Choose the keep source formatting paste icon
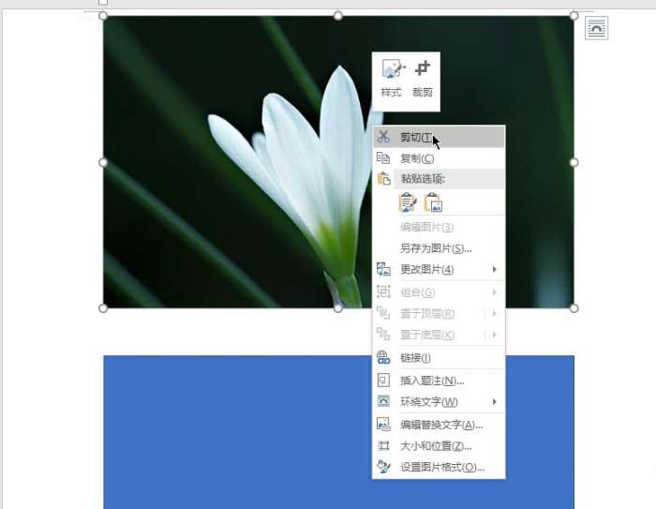This screenshot has width=656, height=509. (x=407, y=202)
